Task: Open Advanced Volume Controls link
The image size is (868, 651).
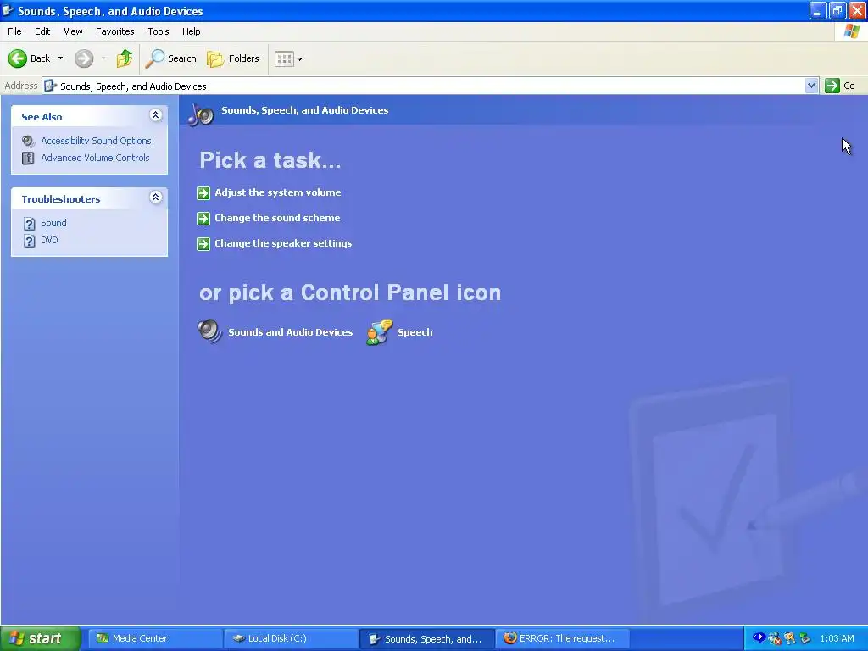Action: [95, 158]
